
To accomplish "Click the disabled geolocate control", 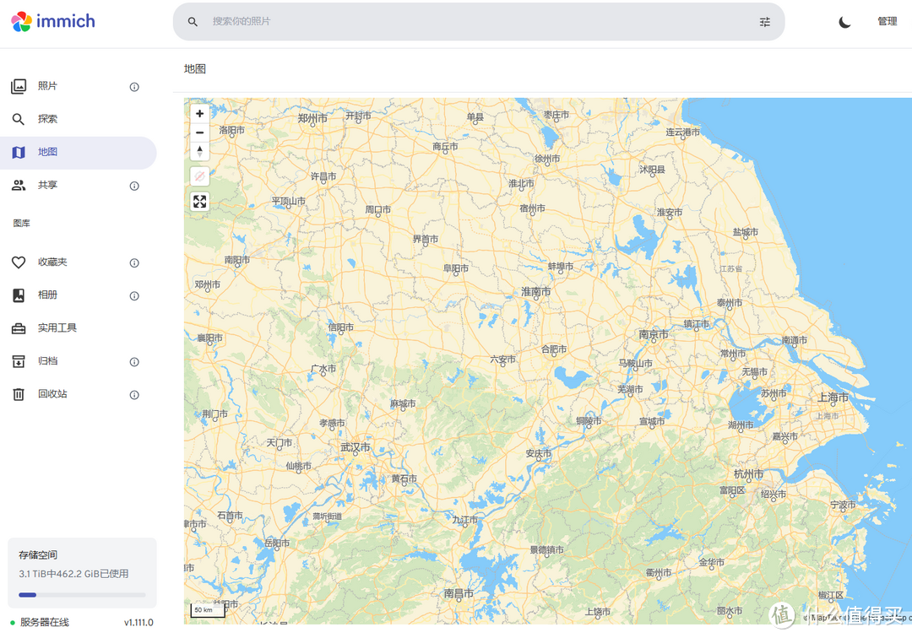I will (199, 176).
